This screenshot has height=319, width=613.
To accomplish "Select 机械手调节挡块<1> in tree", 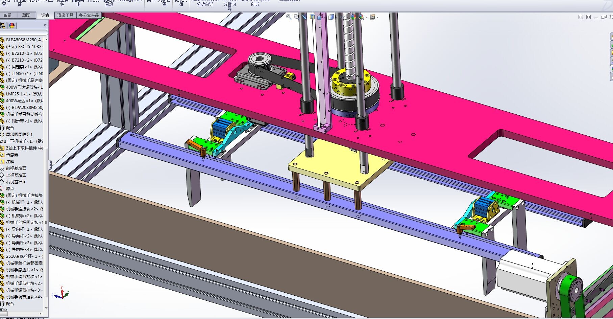I will tap(24, 276).
